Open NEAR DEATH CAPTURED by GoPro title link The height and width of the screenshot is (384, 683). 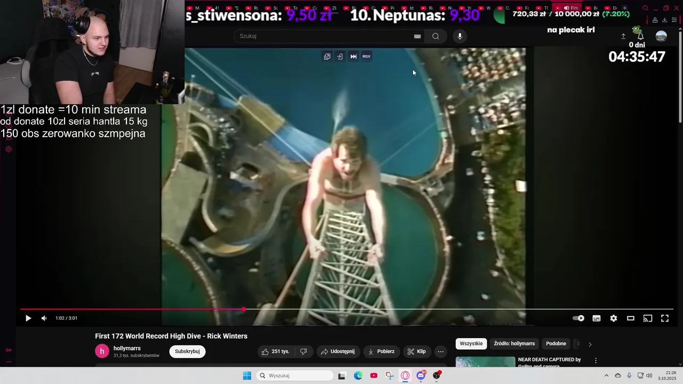pyautogui.click(x=550, y=363)
